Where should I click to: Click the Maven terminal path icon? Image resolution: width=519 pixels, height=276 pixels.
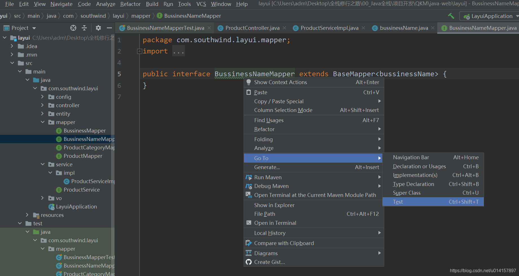click(249, 195)
